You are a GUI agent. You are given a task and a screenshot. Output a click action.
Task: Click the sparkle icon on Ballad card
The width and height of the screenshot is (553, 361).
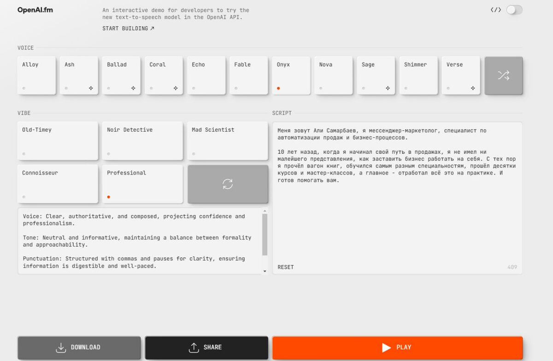click(x=133, y=88)
